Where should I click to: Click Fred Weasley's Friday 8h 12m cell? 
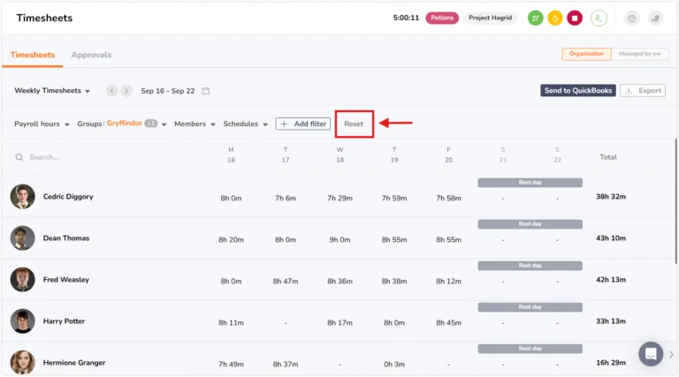coord(448,281)
